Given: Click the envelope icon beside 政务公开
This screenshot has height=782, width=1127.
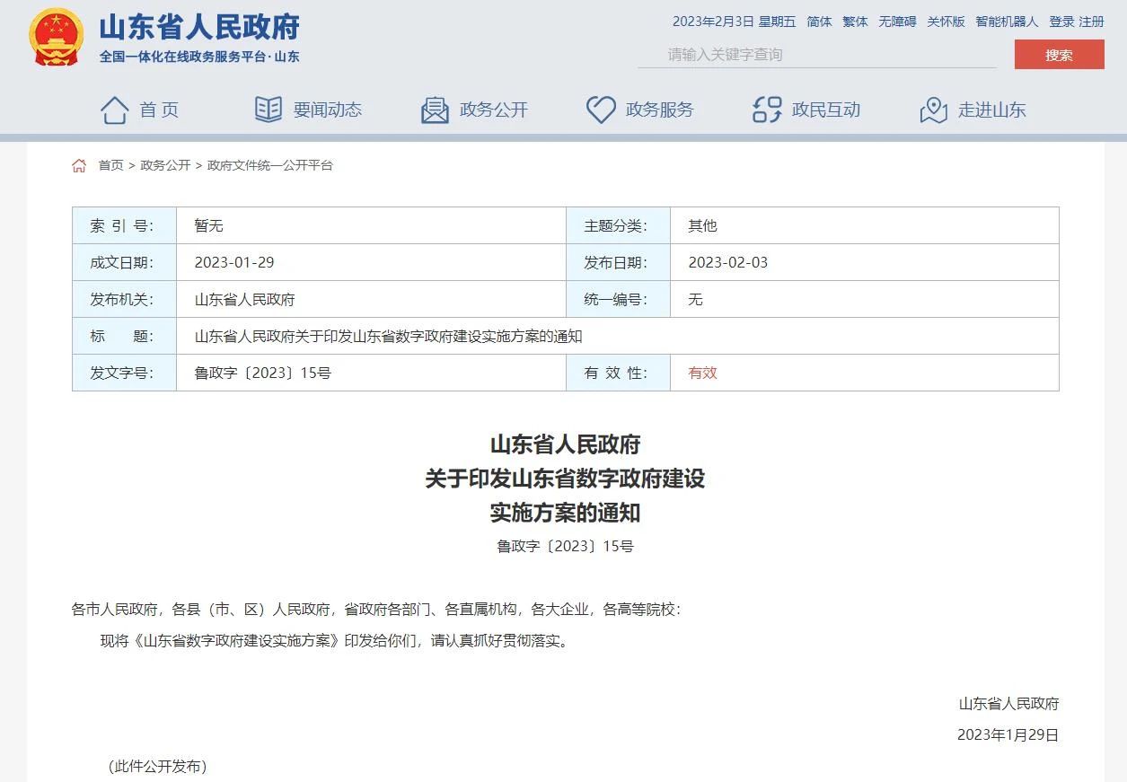Looking at the screenshot, I should pyautogui.click(x=435, y=110).
